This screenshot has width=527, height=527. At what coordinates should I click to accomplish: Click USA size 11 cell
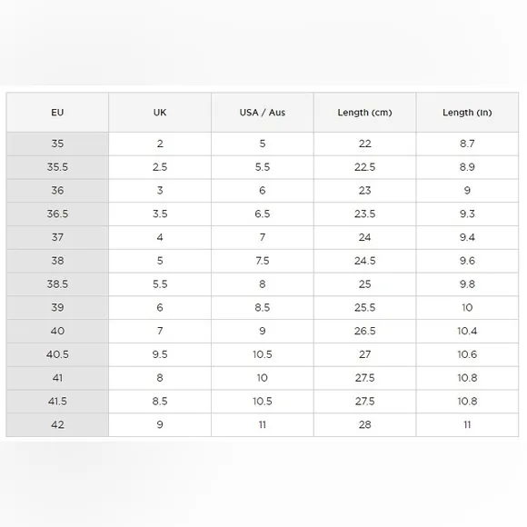click(x=263, y=425)
